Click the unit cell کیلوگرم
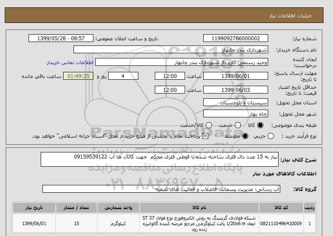 [118, 223]
